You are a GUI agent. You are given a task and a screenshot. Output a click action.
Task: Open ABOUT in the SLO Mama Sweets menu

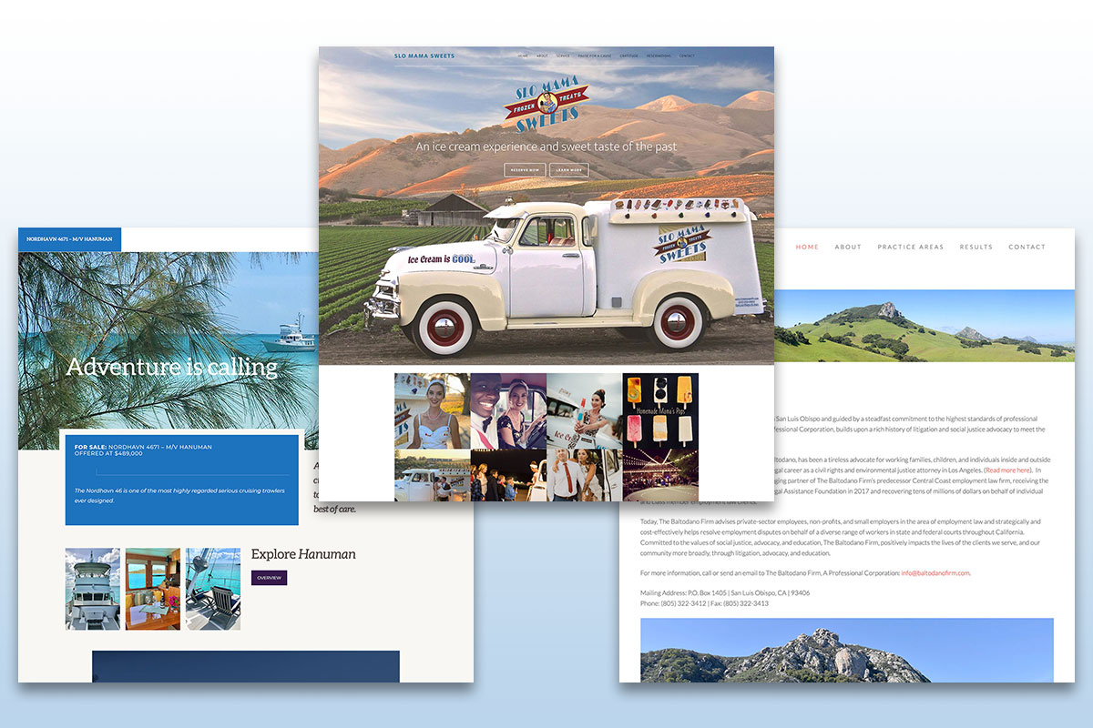pos(542,56)
